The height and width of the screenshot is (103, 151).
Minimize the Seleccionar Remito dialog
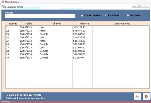[135, 6]
